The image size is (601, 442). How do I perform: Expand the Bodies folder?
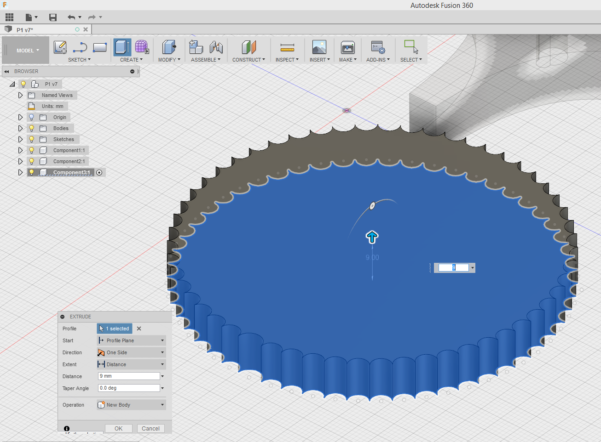20,128
